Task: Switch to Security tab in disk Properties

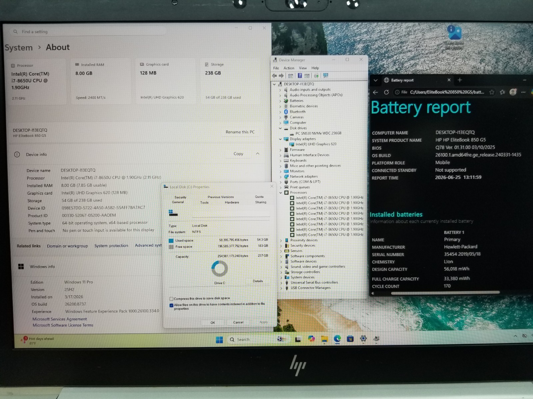Action: pyautogui.click(x=180, y=197)
